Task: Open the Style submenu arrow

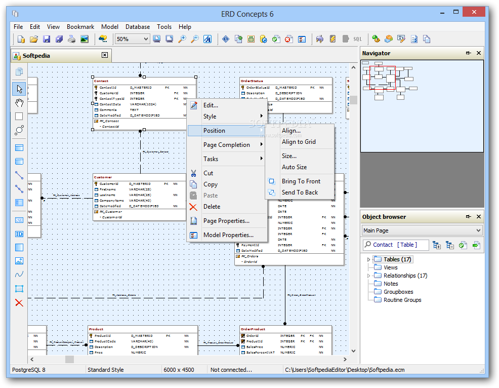Action: (x=261, y=116)
